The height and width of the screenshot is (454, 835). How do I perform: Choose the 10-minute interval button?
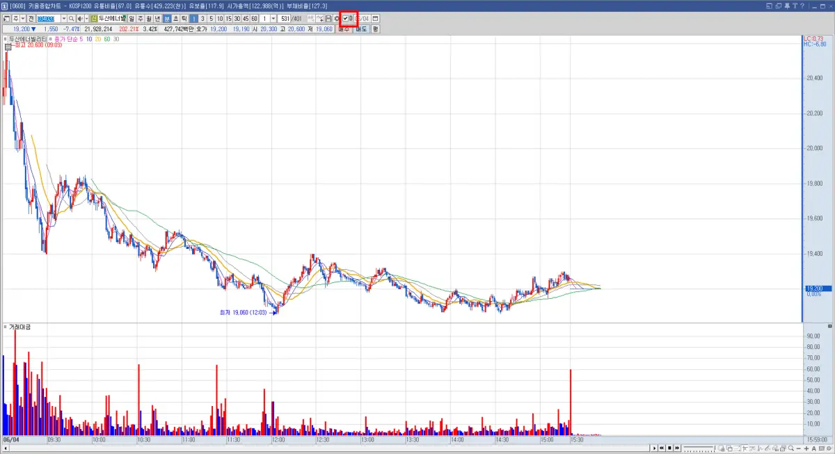point(220,18)
